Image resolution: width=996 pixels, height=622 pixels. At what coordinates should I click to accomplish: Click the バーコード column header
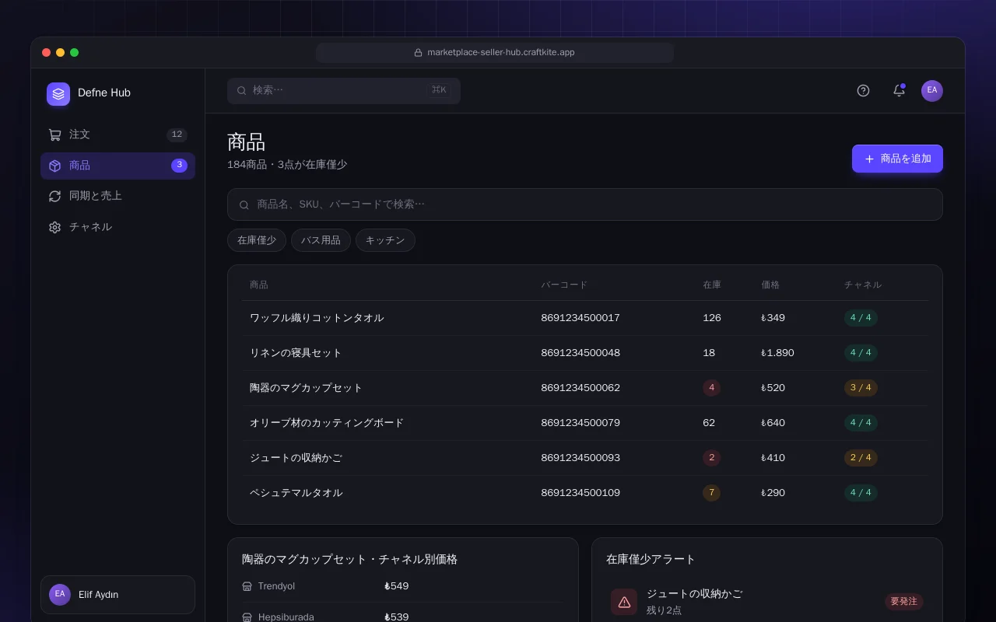click(564, 285)
